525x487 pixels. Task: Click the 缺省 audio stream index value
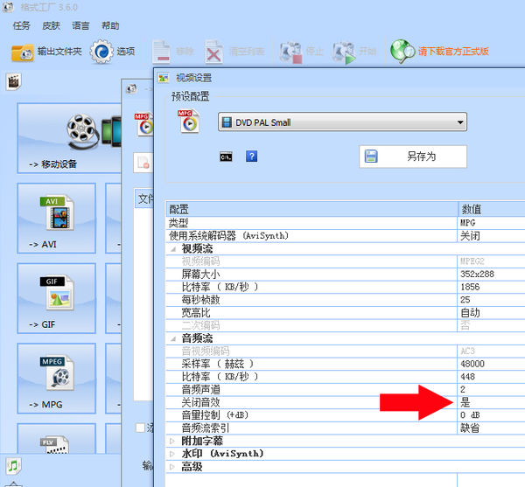pos(470,428)
